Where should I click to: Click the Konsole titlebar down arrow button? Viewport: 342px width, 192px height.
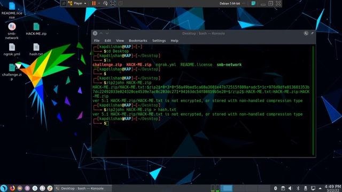107,33
